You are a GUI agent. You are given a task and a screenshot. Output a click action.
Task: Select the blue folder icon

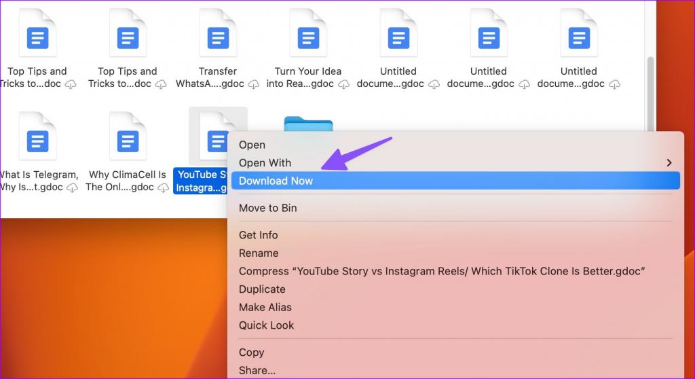coord(308,124)
